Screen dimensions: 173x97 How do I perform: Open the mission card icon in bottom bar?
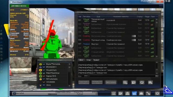click(121, 93)
